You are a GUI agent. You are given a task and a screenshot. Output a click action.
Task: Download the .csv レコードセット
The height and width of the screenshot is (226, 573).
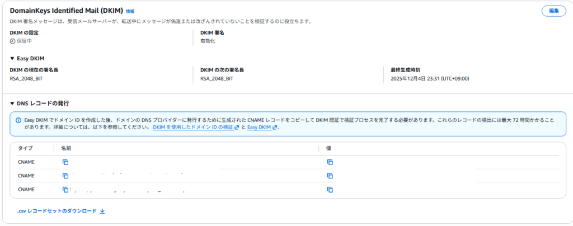click(x=57, y=211)
